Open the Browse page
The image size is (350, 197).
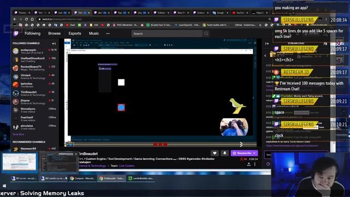click(x=54, y=33)
